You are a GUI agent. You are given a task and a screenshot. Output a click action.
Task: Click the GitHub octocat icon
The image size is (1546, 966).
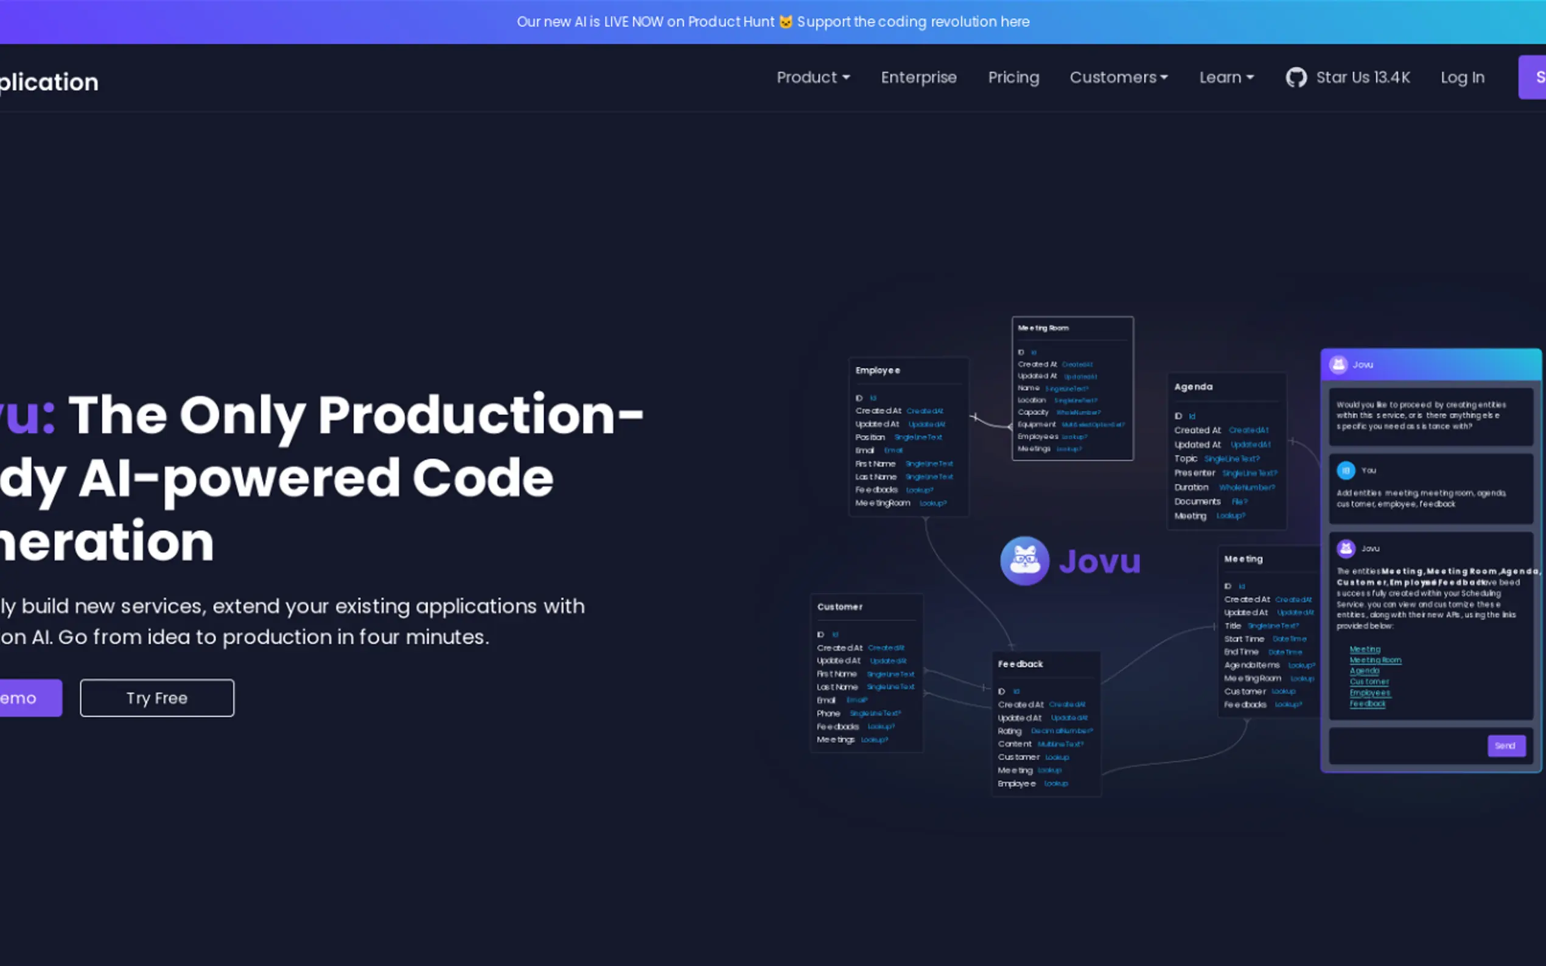pos(1295,78)
